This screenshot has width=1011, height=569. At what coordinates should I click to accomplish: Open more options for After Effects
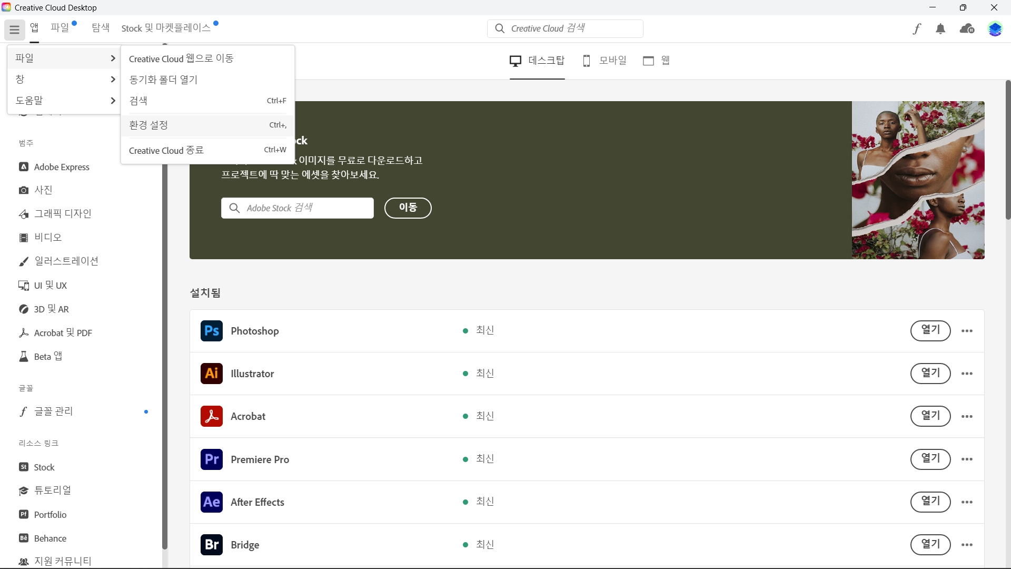click(967, 502)
